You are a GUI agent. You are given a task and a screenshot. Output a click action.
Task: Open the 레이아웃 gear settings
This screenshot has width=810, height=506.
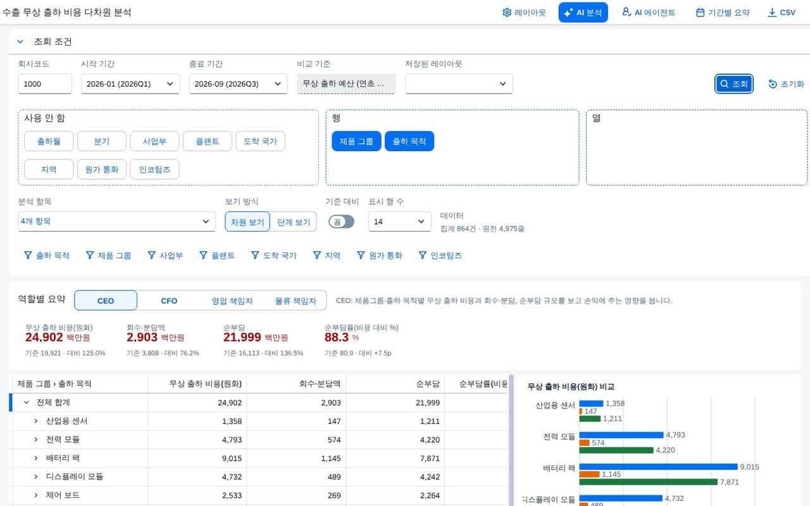[x=524, y=13]
